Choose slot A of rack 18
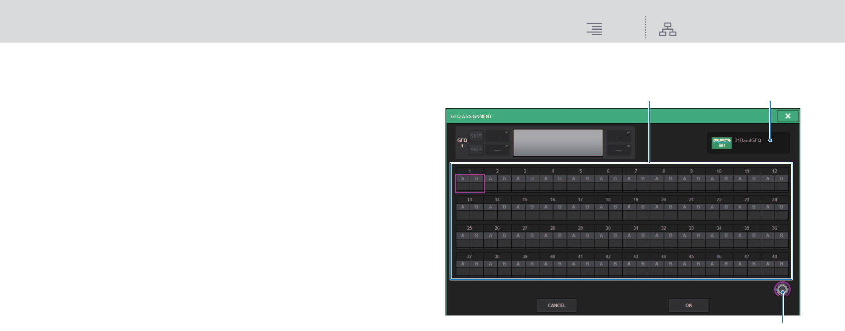The image size is (845, 331). (601, 212)
